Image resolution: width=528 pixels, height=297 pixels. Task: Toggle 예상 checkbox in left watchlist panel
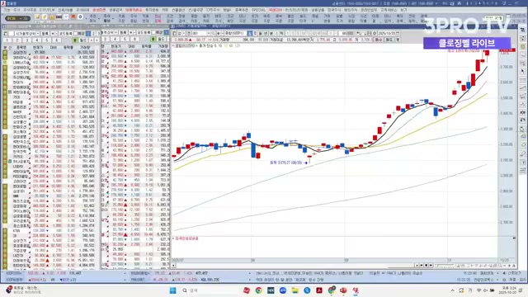[76, 33]
